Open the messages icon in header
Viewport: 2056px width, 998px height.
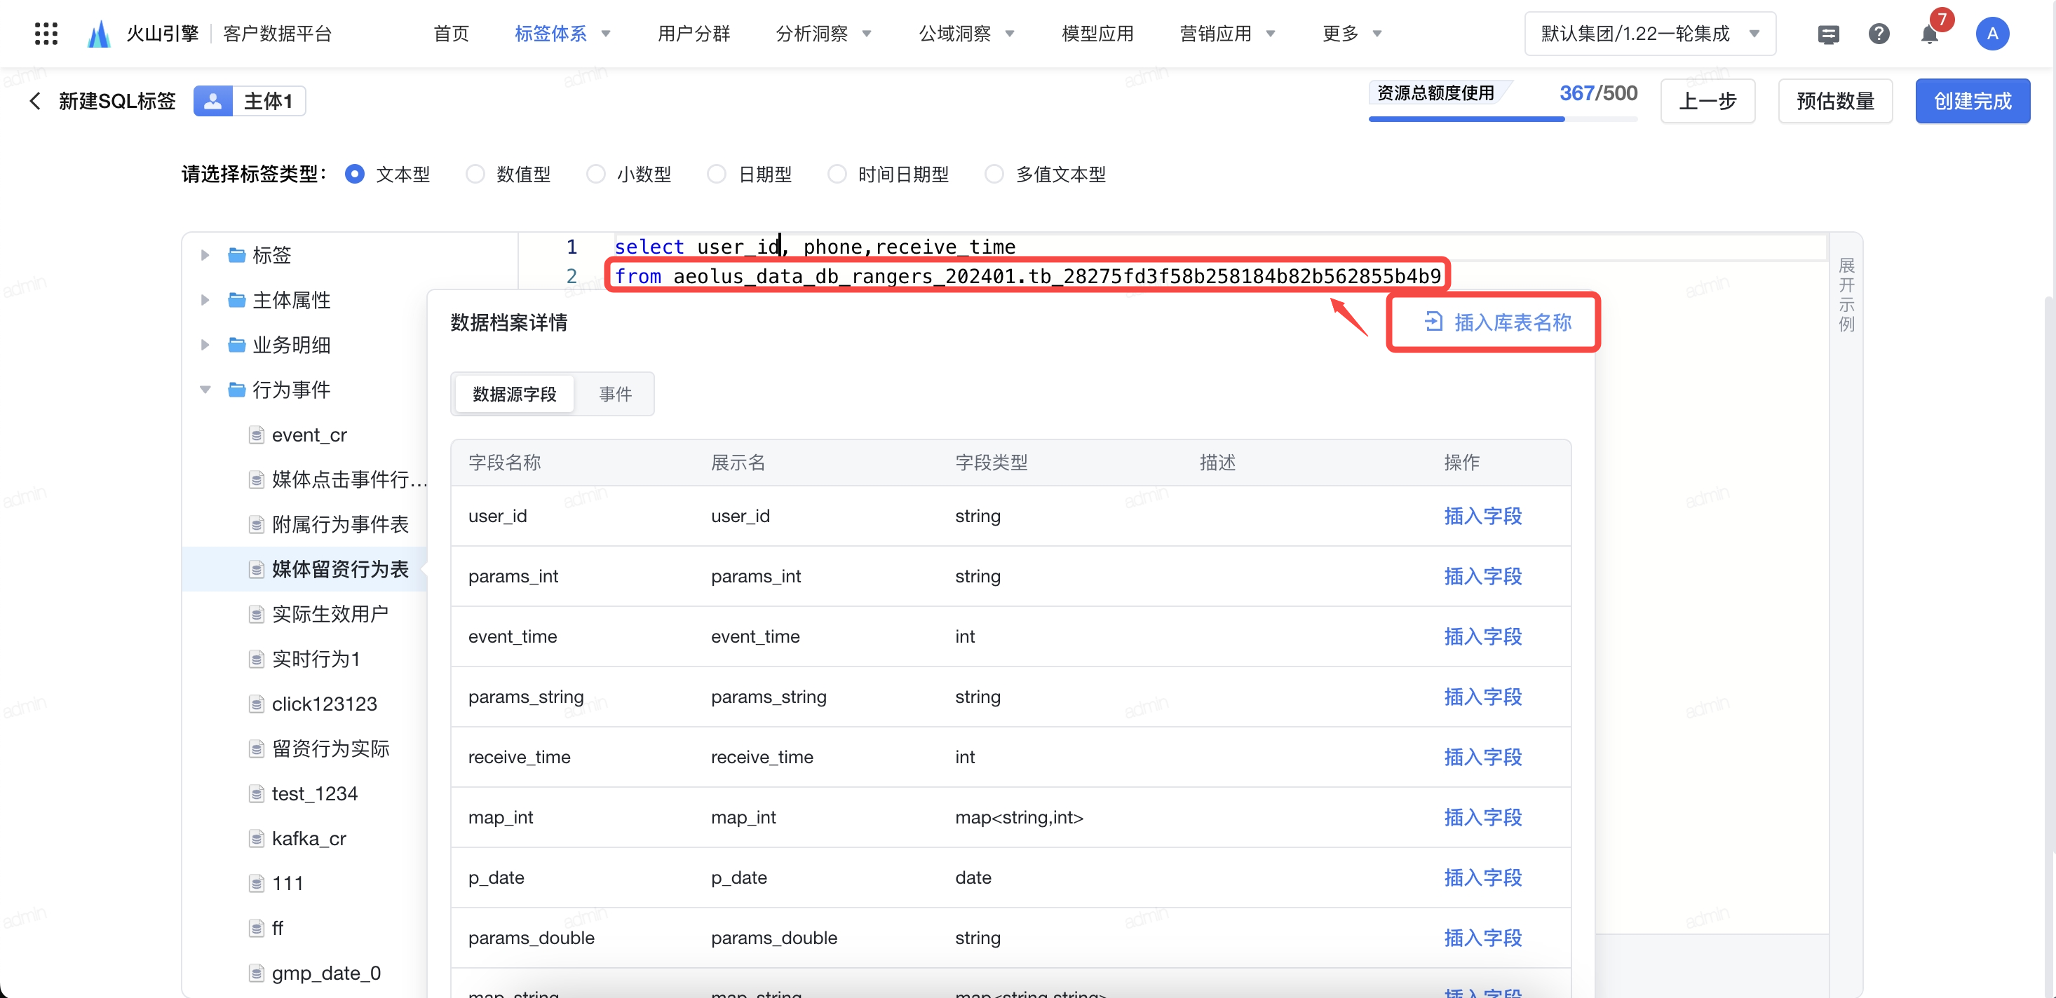coord(1827,34)
